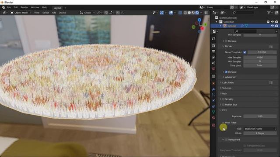Viewport: 280px width, 157px height.
Task: Enable the Simplify checkbox
Action: click(x=223, y=99)
